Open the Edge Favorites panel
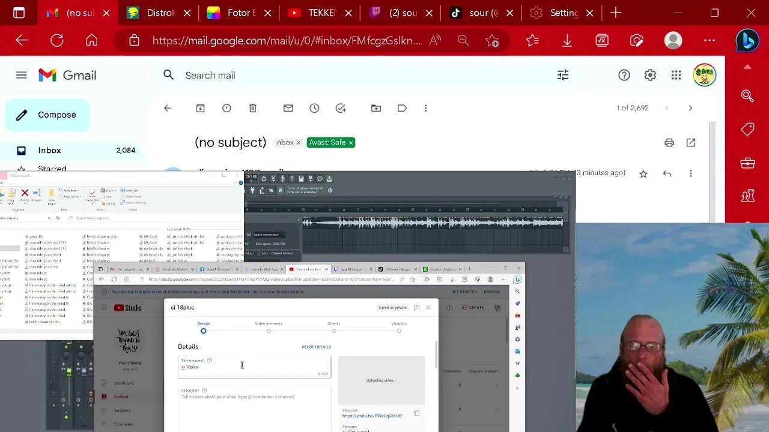The image size is (769, 432). click(532, 40)
